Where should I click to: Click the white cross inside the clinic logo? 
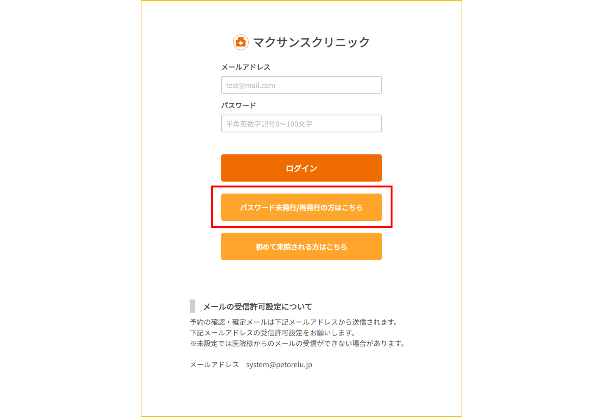point(240,43)
